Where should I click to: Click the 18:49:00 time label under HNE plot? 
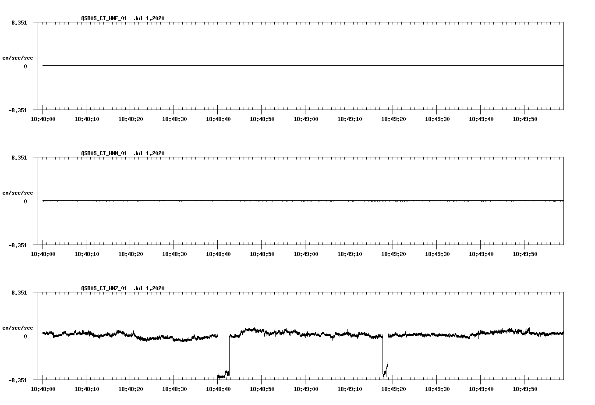pyautogui.click(x=306, y=119)
